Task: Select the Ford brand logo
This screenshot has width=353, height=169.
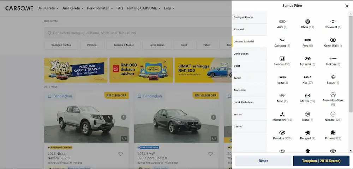Action: tap(307, 40)
